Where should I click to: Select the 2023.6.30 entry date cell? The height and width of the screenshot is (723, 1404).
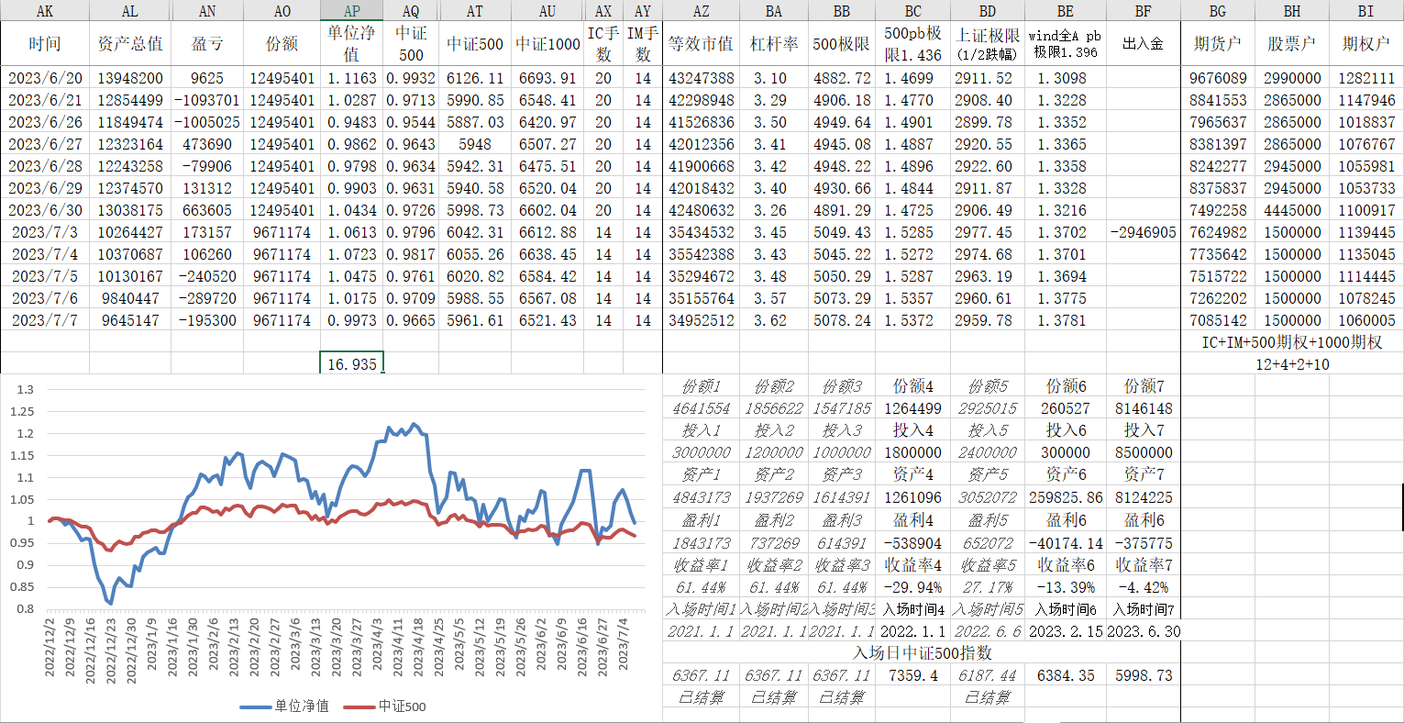pyautogui.click(x=1143, y=631)
